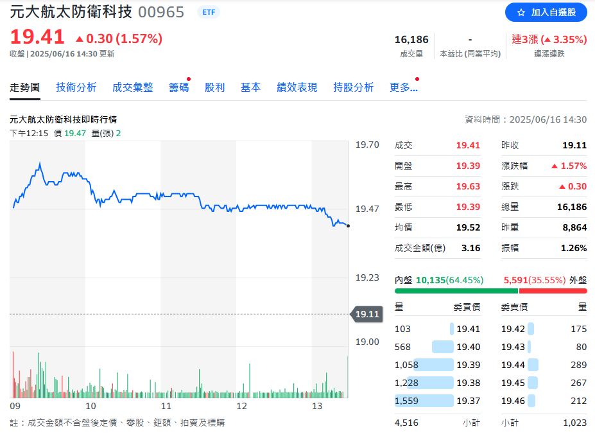Click the 成交量 value 16,186 in header
Image resolution: width=595 pixels, height=438 pixels.
pos(411,39)
